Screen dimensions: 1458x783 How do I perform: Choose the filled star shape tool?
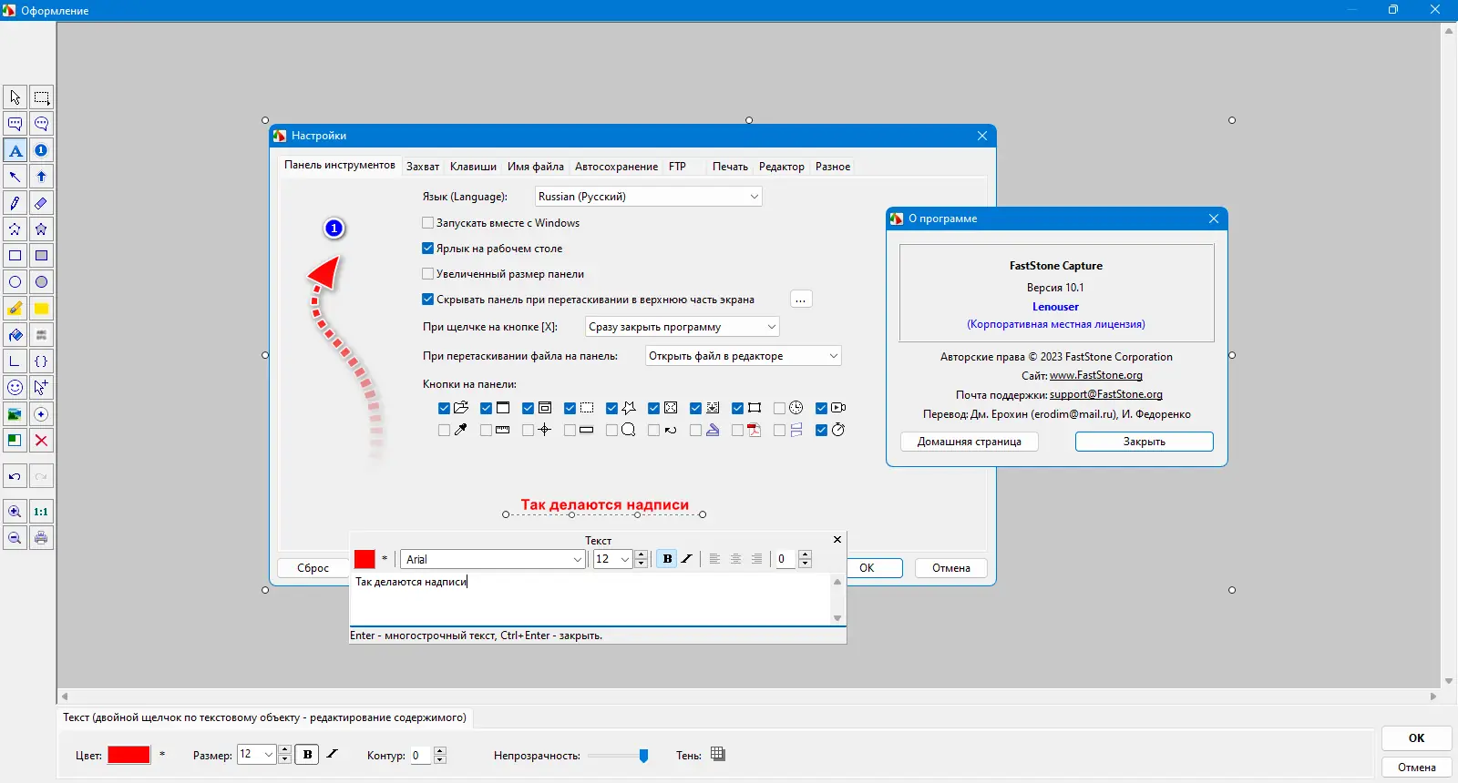coord(41,229)
